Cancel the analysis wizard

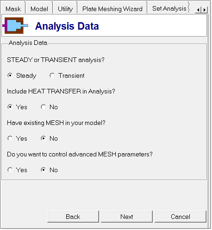click(181, 217)
